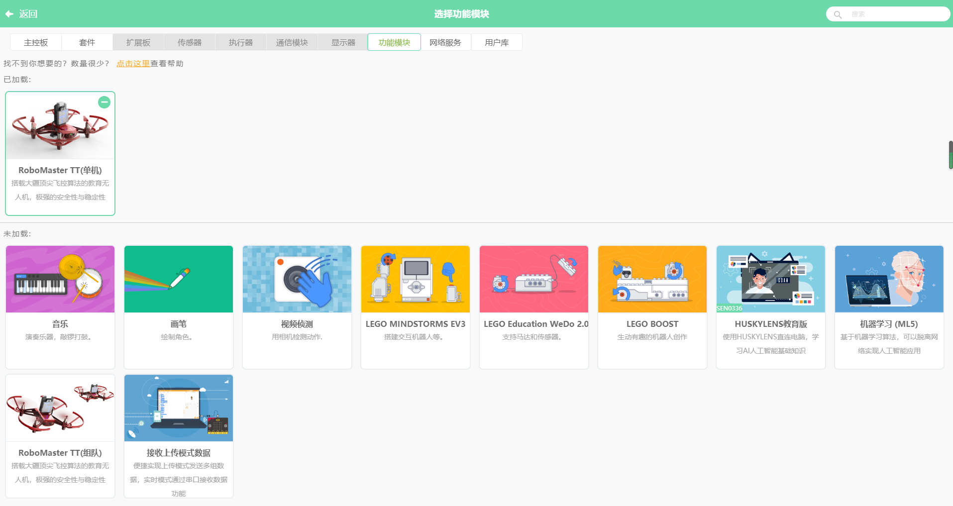The height and width of the screenshot is (506, 953).
Task: Click the LEGO BOOST title
Action: pyautogui.click(x=652, y=324)
